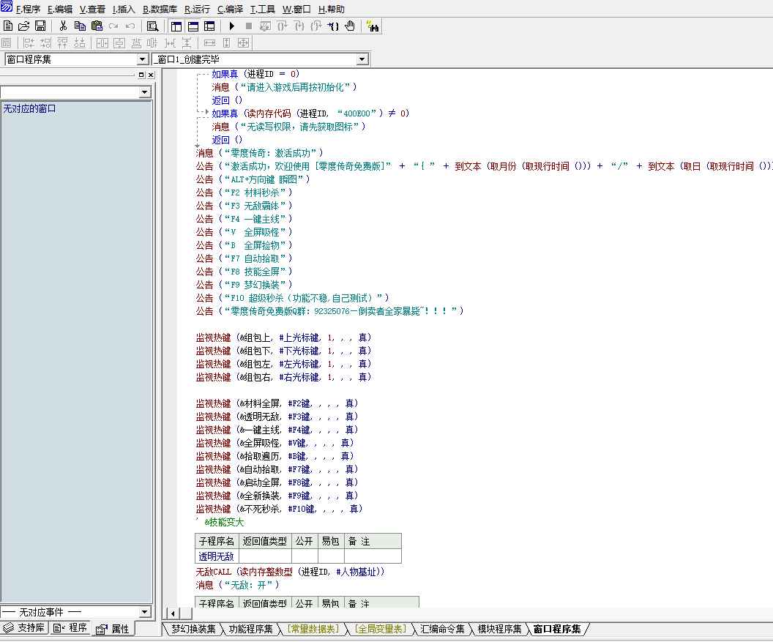
Task: Toggle the work panel view button
Action: [x=176, y=26]
